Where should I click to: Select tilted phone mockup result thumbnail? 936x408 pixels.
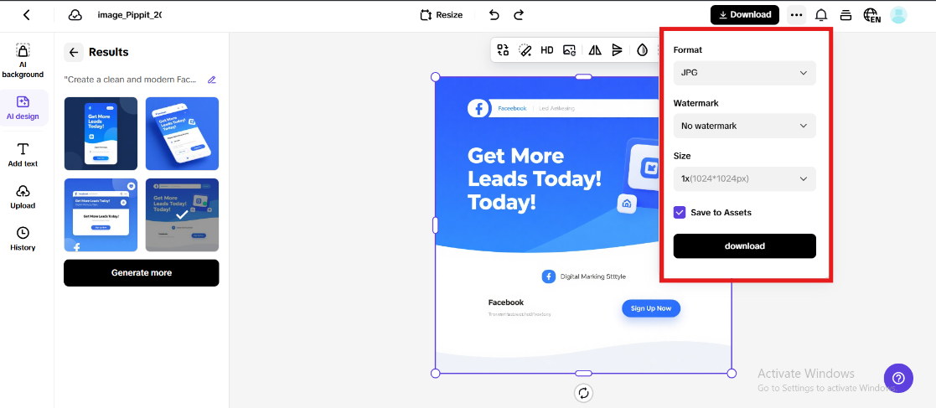(182, 133)
